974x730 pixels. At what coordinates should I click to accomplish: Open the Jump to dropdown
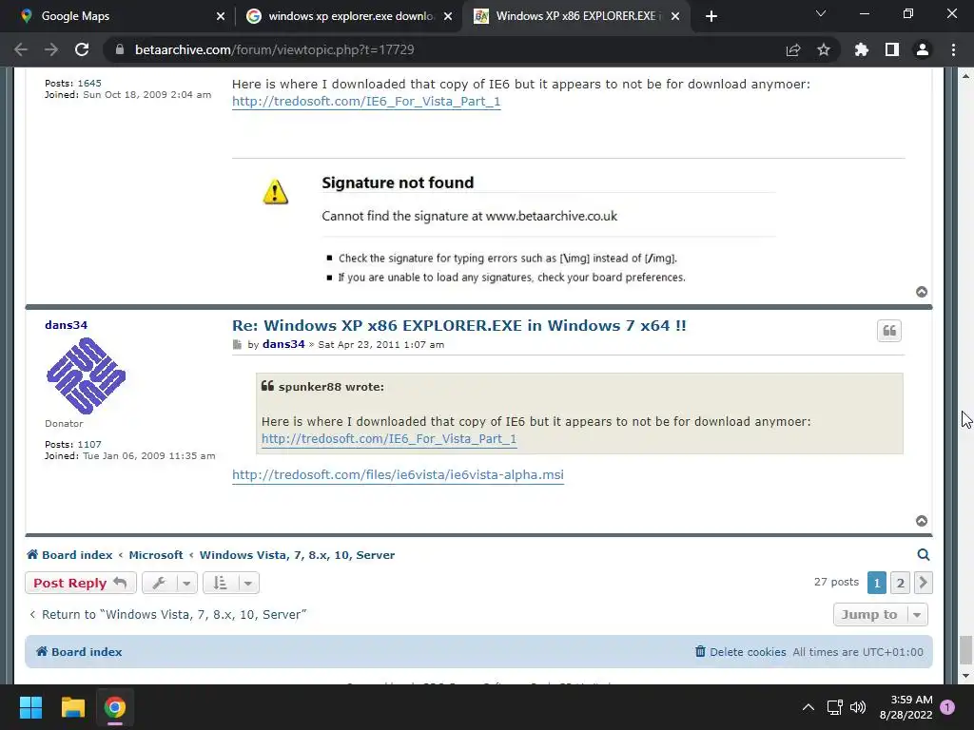point(880,615)
